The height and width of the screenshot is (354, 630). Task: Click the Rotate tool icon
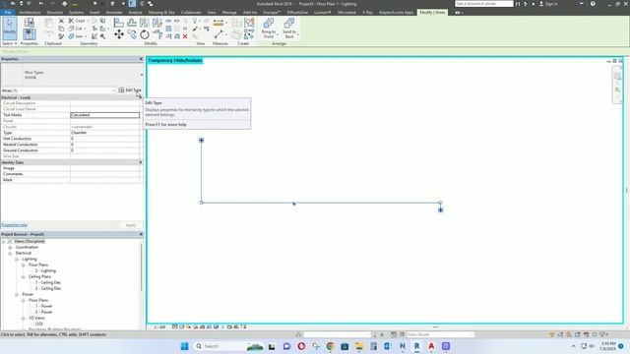[145, 35]
